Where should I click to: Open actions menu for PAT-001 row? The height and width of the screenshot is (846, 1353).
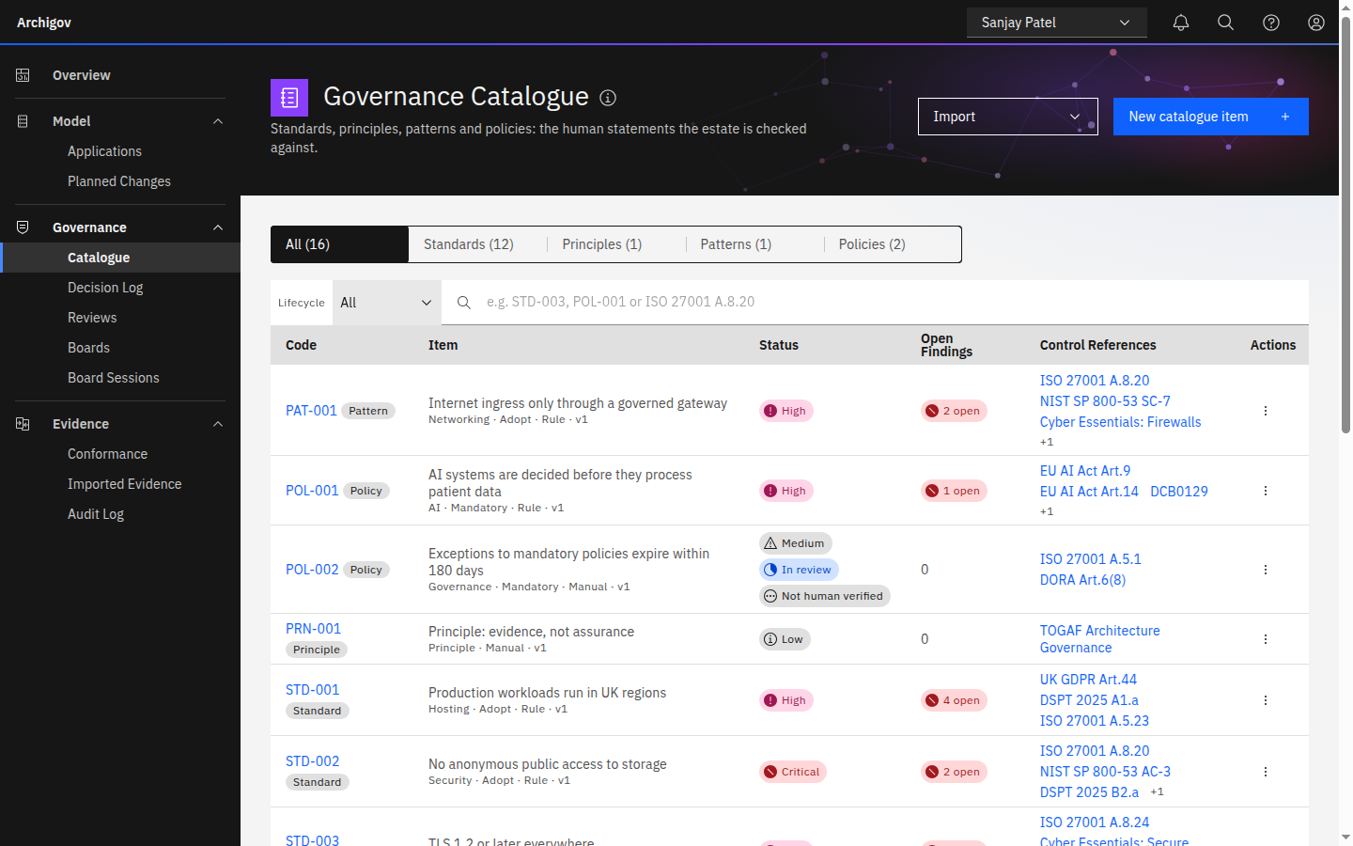[x=1266, y=411]
